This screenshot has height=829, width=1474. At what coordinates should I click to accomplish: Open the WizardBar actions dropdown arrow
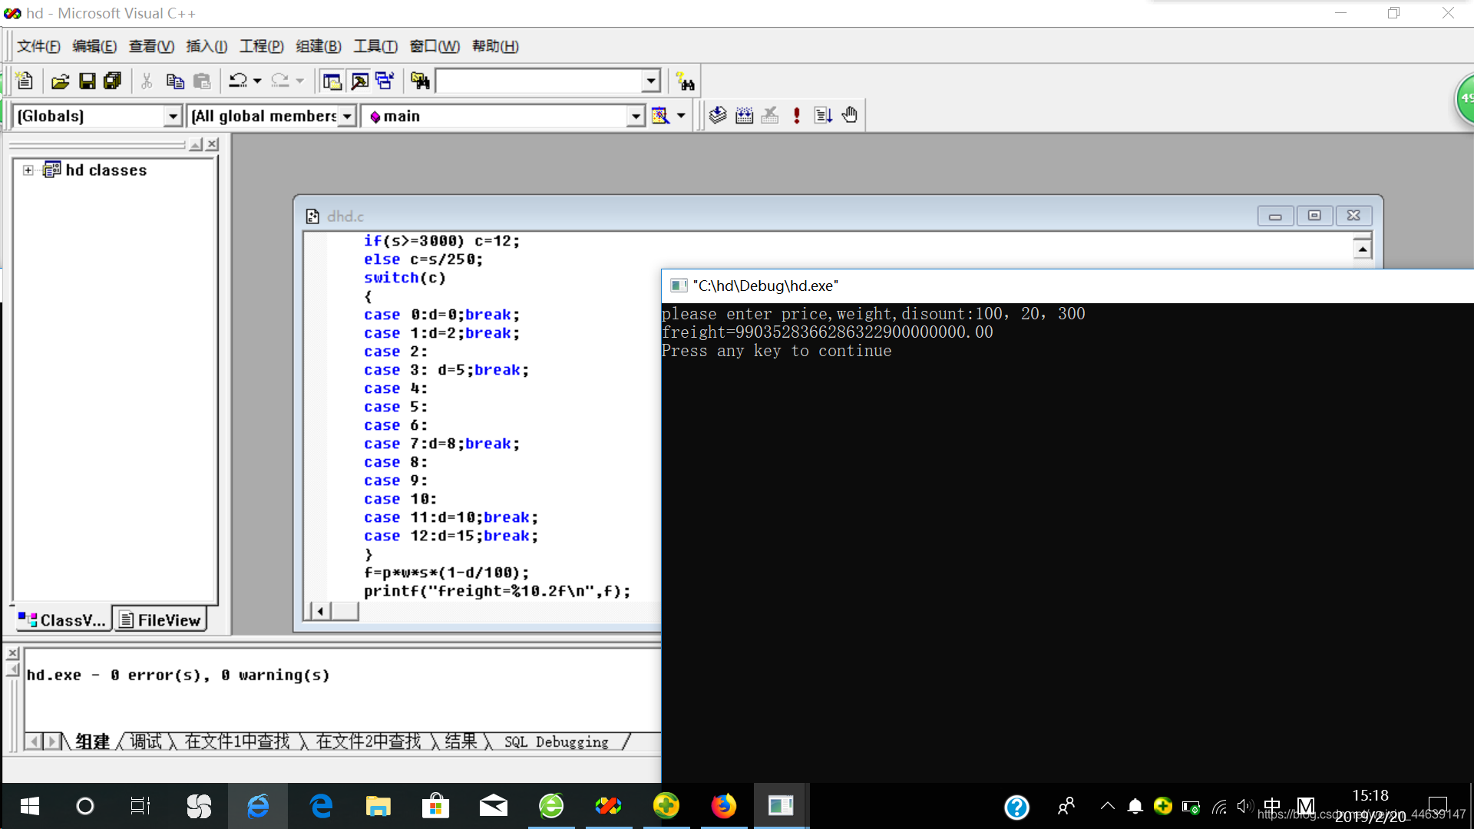681,116
